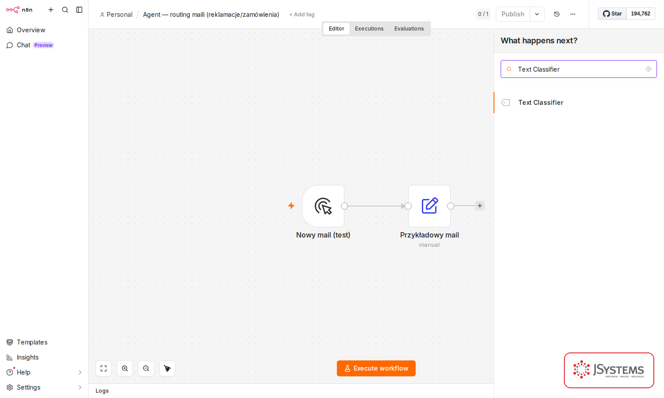Click the Preview badge next to Chat
The image size is (664, 398).
[43, 45]
